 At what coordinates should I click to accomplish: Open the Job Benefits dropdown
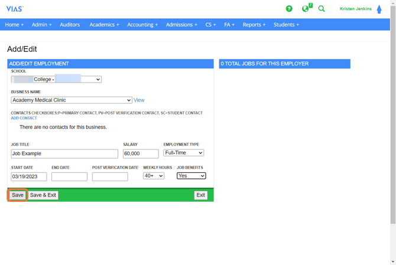click(x=191, y=176)
